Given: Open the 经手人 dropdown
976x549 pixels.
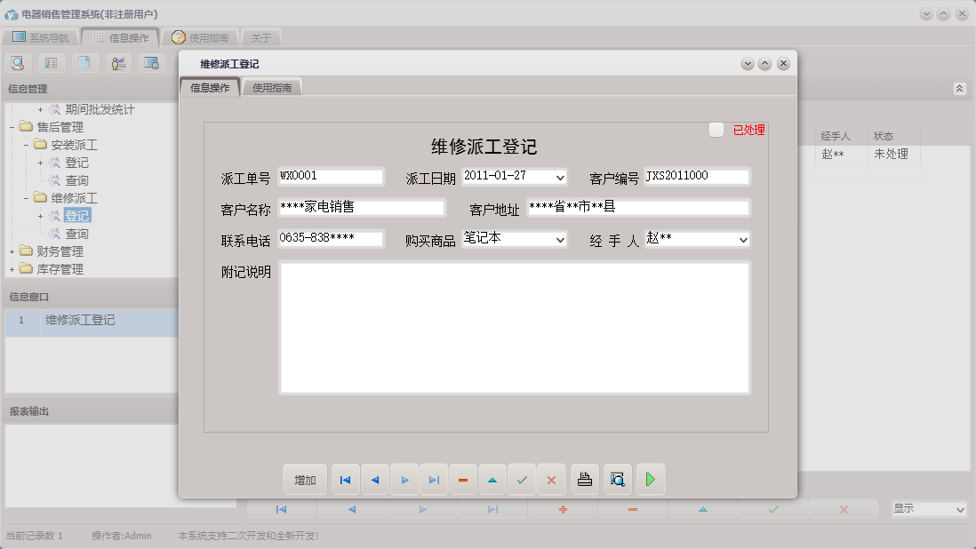Looking at the screenshot, I should pos(744,238).
